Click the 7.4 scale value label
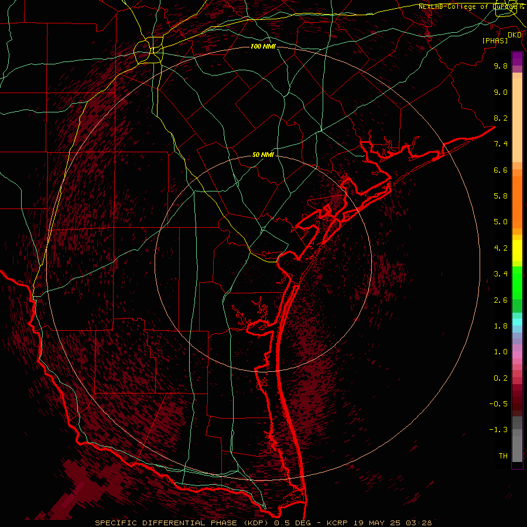This screenshot has width=527, height=527. pos(501,144)
